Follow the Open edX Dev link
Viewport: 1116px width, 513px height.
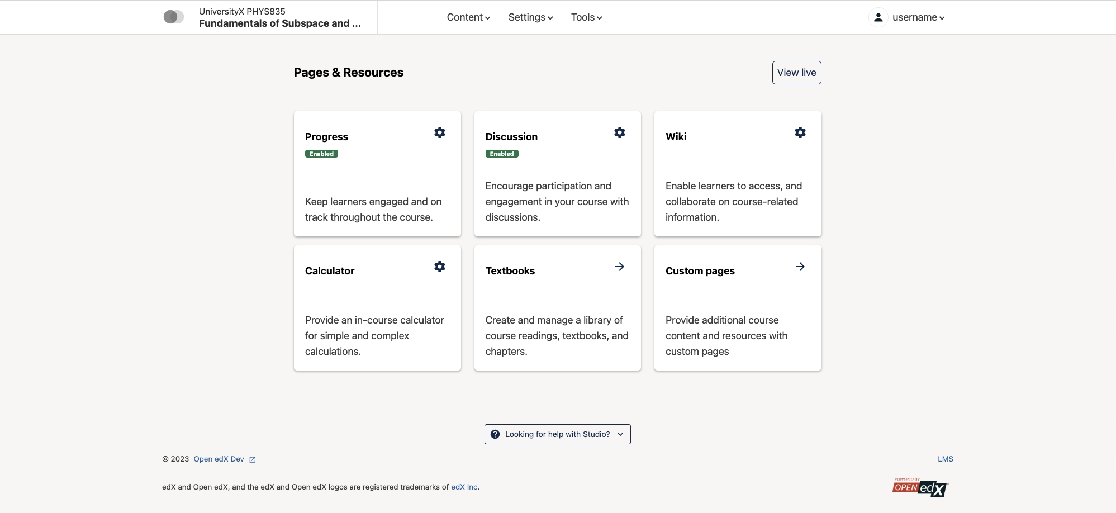[x=219, y=459]
